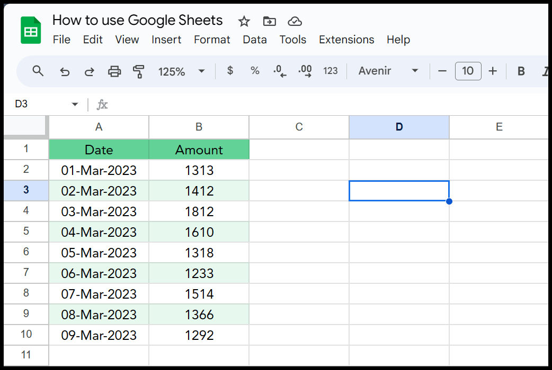552x370 pixels.
Task: Check the cloud save status icon
Action: pos(295,22)
